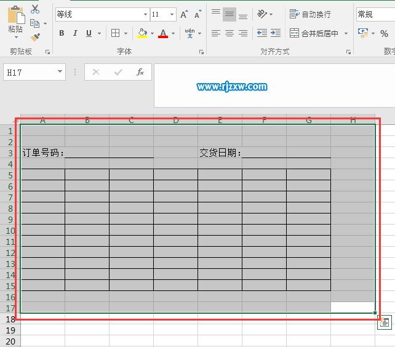The image size is (395, 347).
Task: Increase indent icon
Action: (276, 33)
